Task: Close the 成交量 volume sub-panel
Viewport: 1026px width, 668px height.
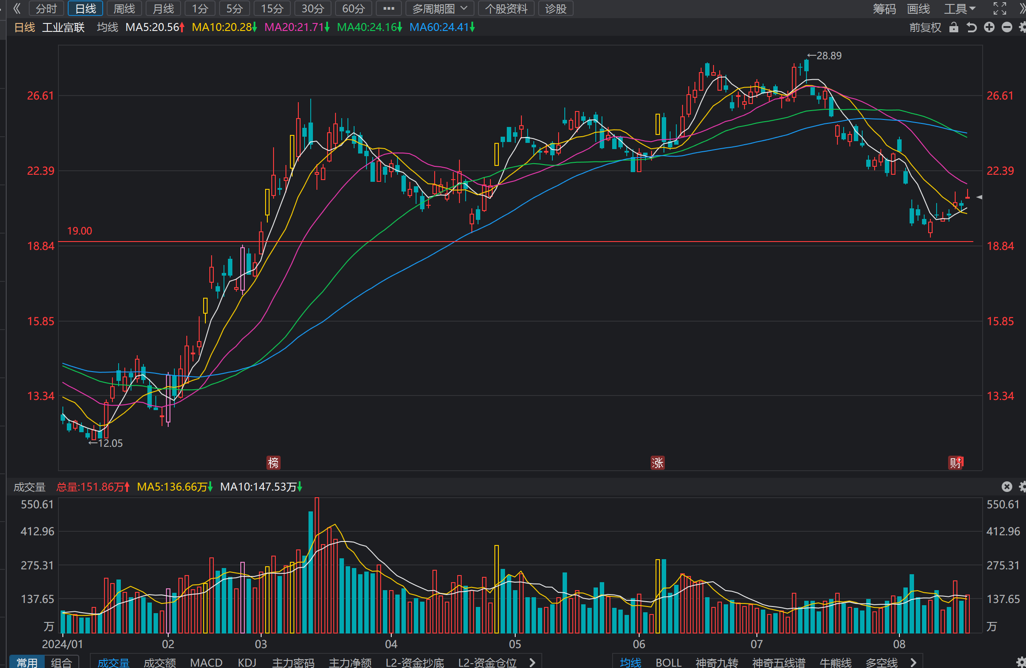Action: 1007,487
